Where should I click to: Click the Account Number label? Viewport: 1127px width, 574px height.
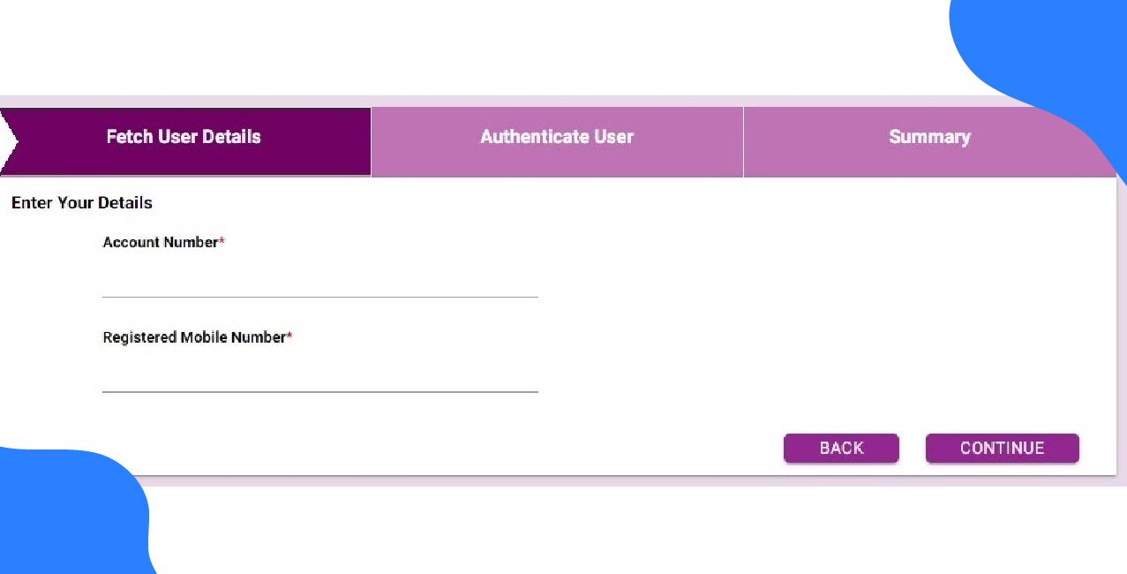(159, 242)
